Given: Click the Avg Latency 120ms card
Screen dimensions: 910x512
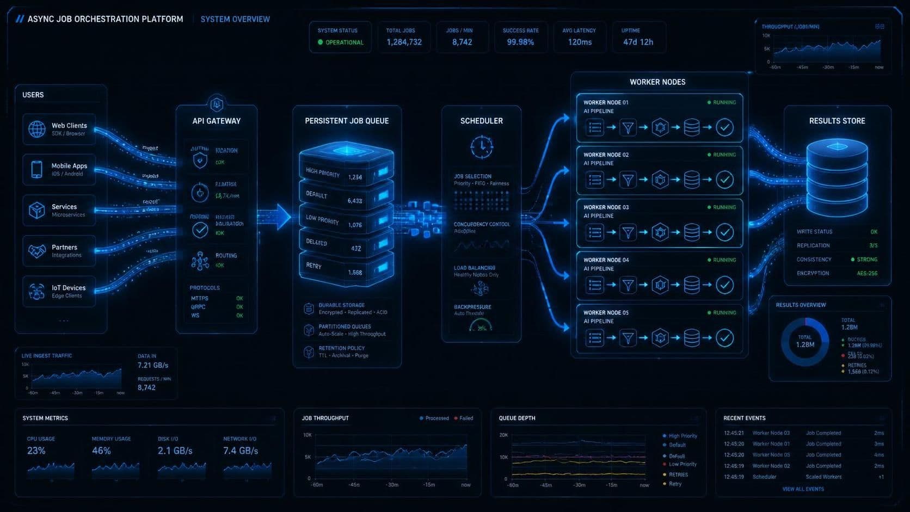Looking at the screenshot, I should (580, 37).
